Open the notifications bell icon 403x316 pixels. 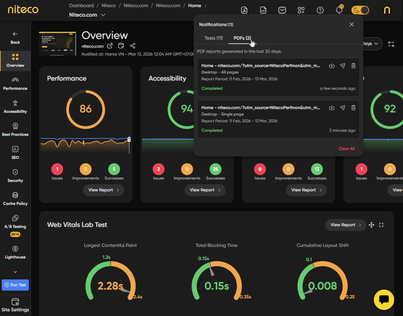pyautogui.click(x=339, y=10)
